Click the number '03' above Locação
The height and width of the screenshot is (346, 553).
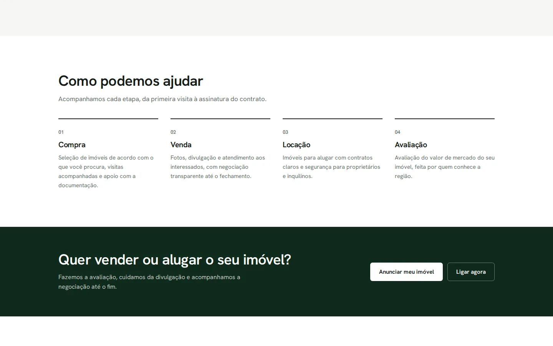tap(285, 132)
